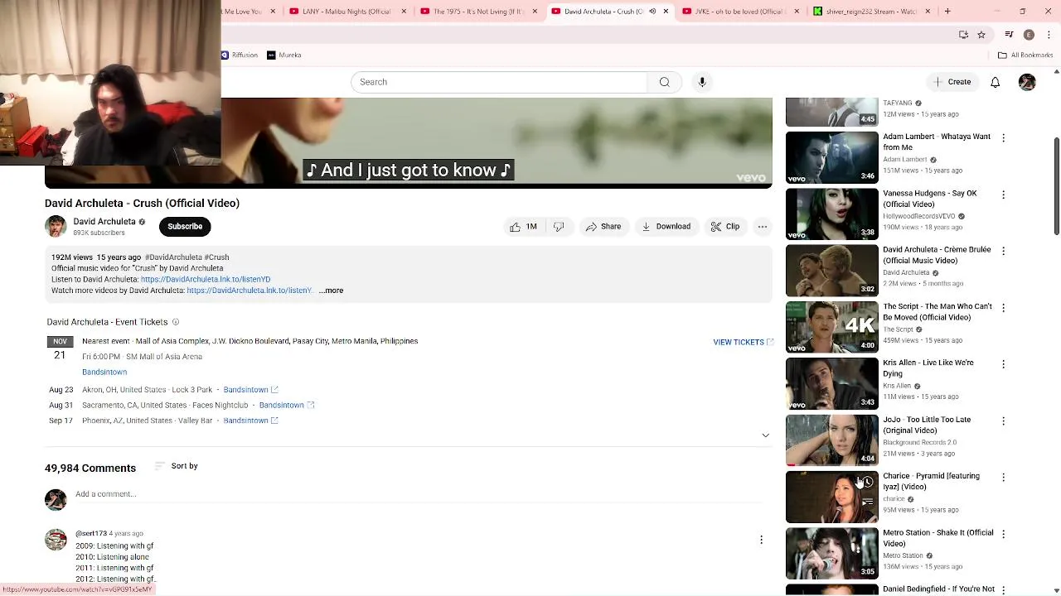Open @serl173 commenter avatar
This screenshot has height=596, width=1061.
pos(56,540)
